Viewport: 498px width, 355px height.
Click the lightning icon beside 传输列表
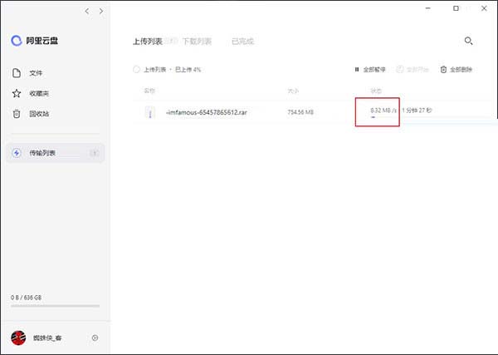(17, 153)
